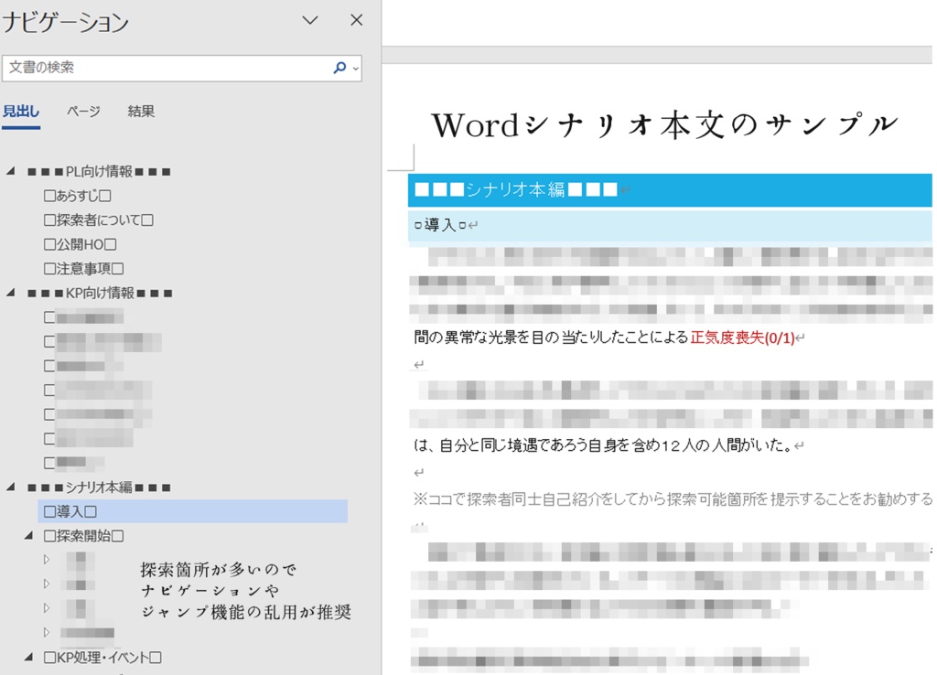Go to the □探索開始□ heading
The width and height of the screenshot is (937, 675).
(83, 536)
